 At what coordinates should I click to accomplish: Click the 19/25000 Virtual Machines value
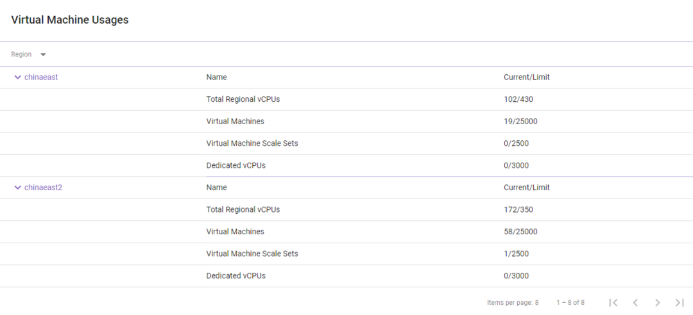point(520,121)
